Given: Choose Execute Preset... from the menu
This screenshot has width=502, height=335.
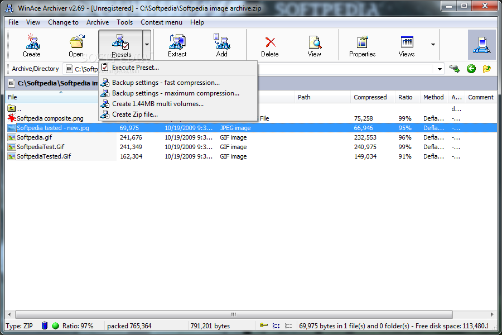Looking at the screenshot, I should coord(178,68).
